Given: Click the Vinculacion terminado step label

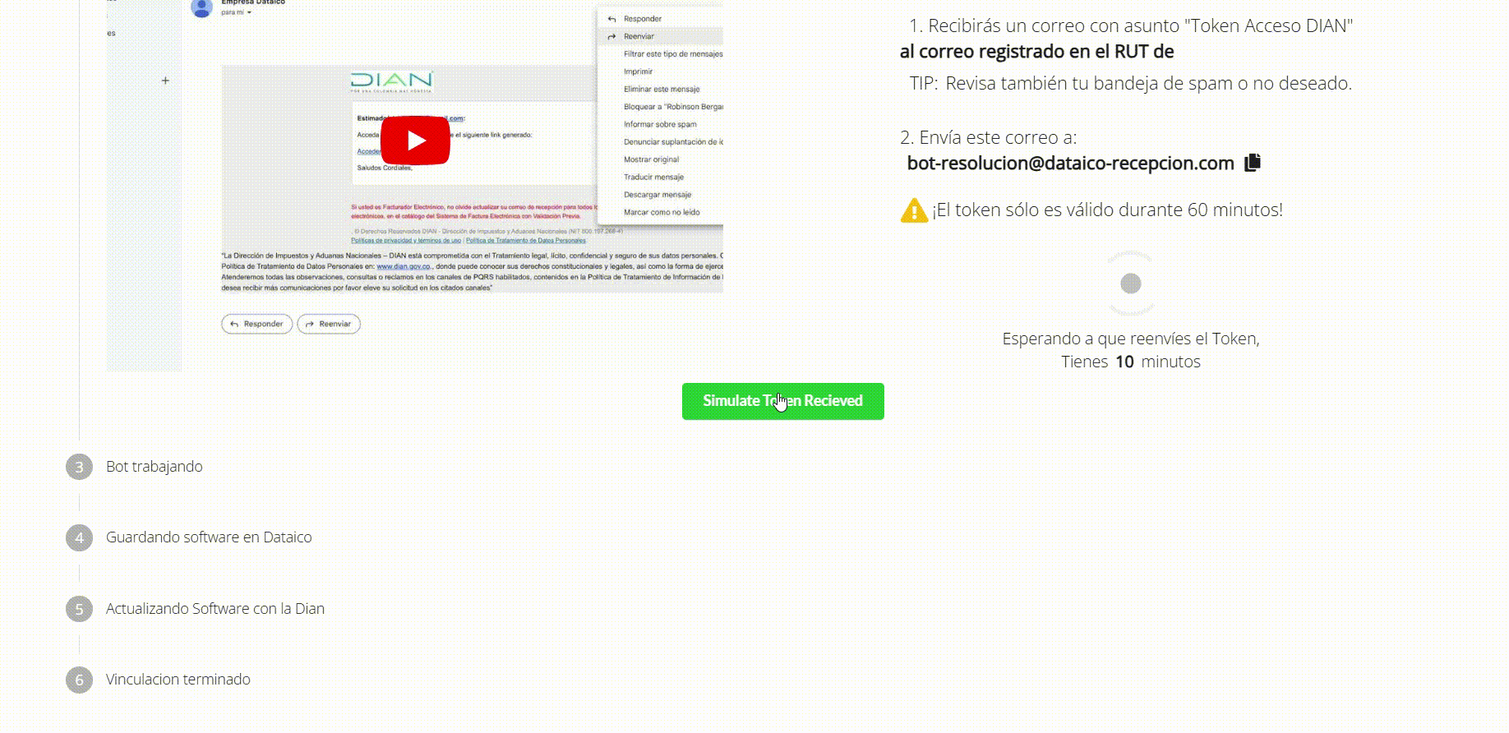Looking at the screenshot, I should tap(178, 680).
